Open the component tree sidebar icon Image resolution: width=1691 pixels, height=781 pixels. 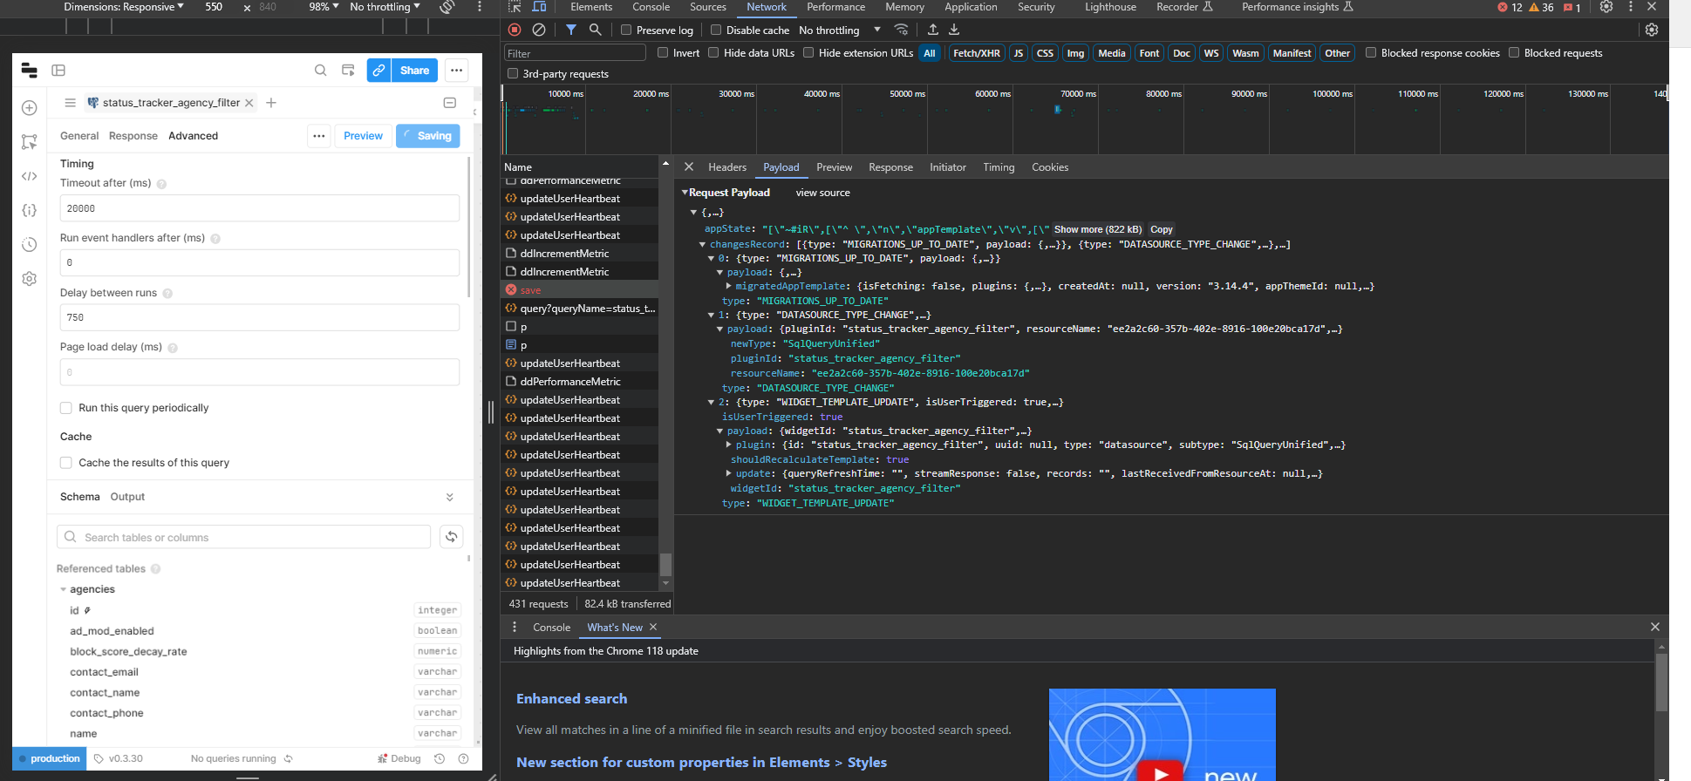(29, 142)
